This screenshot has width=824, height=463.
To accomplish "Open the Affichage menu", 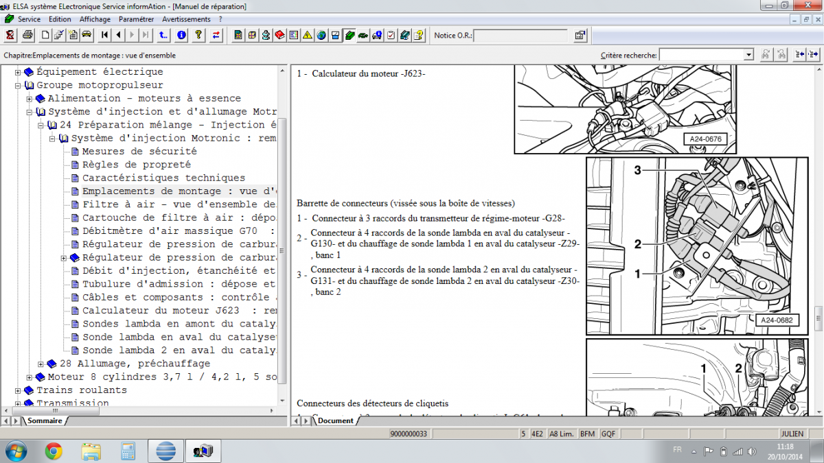I will [95, 19].
